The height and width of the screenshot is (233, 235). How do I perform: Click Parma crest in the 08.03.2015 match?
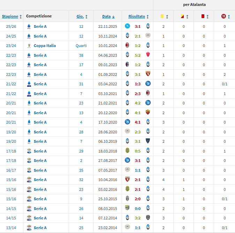(127, 209)
